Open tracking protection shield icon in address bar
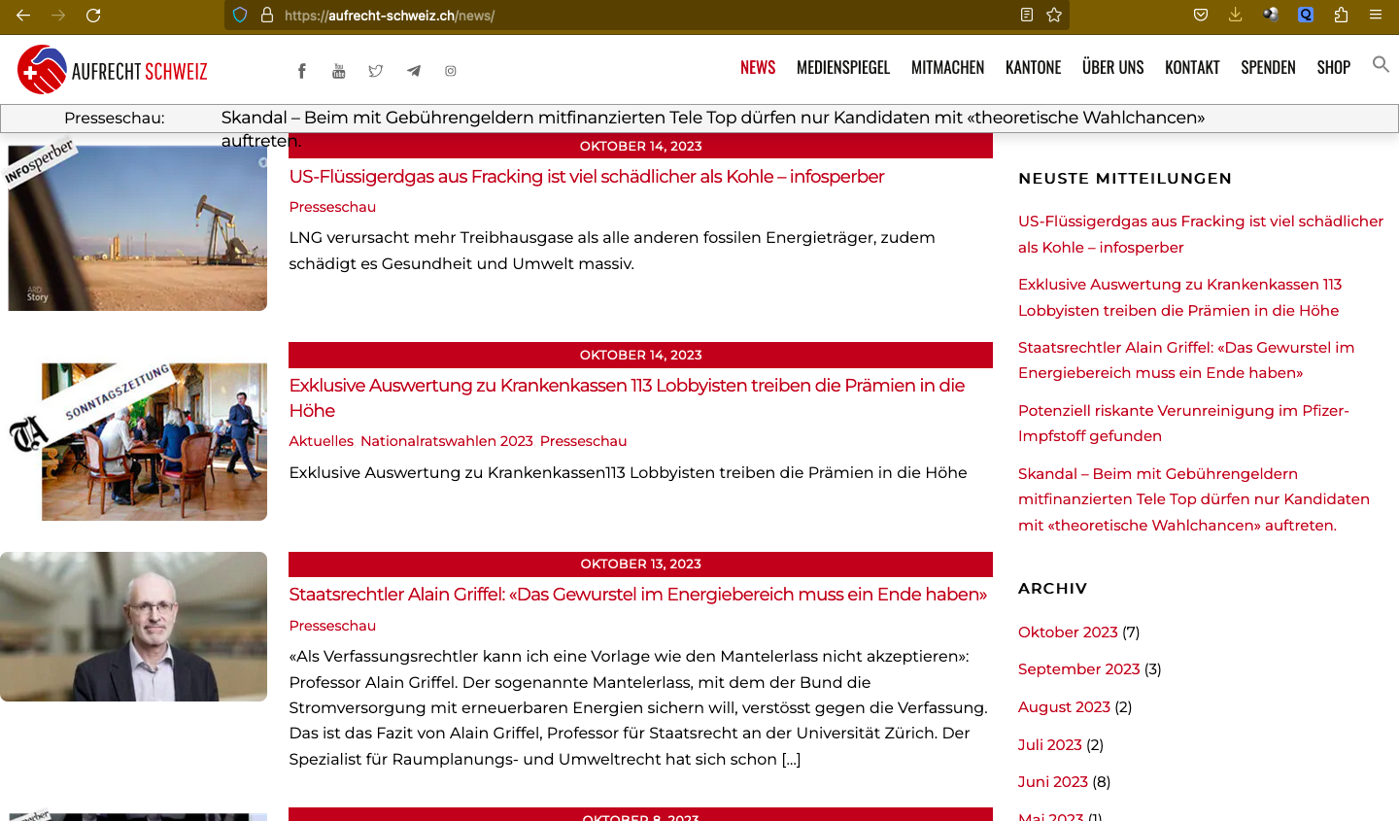This screenshot has width=1399, height=821. point(240,16)
